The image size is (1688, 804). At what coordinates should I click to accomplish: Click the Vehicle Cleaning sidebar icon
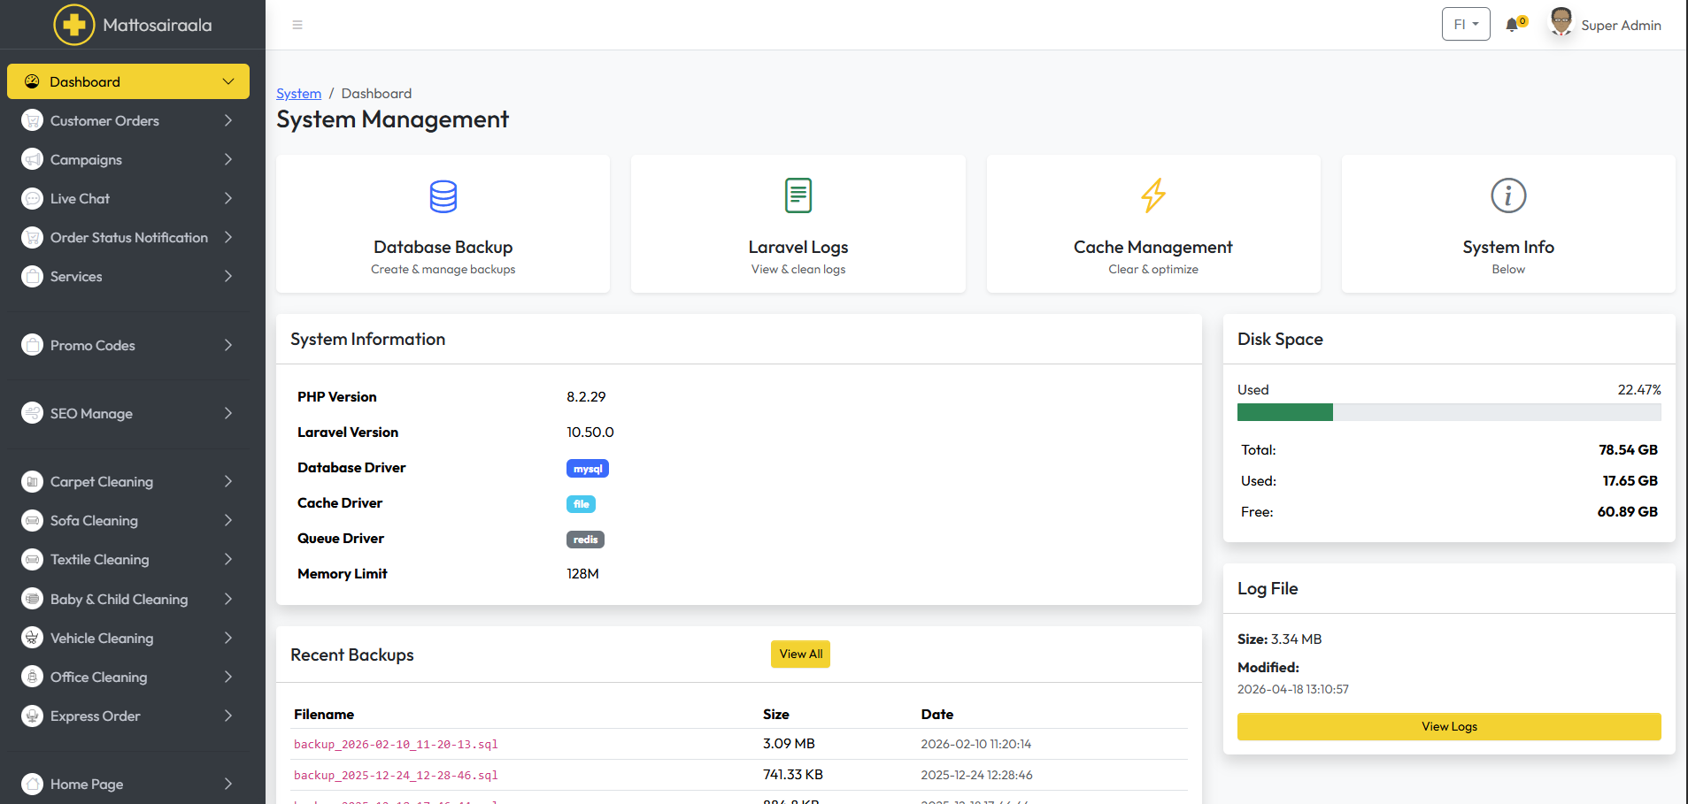33,638
